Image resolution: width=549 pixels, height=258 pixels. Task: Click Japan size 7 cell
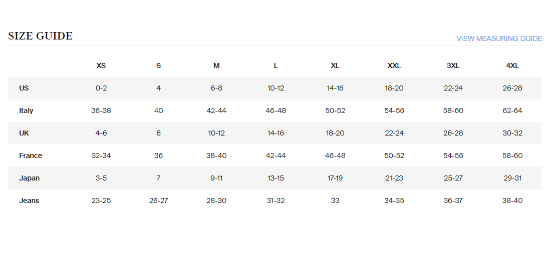click(158, 178)
